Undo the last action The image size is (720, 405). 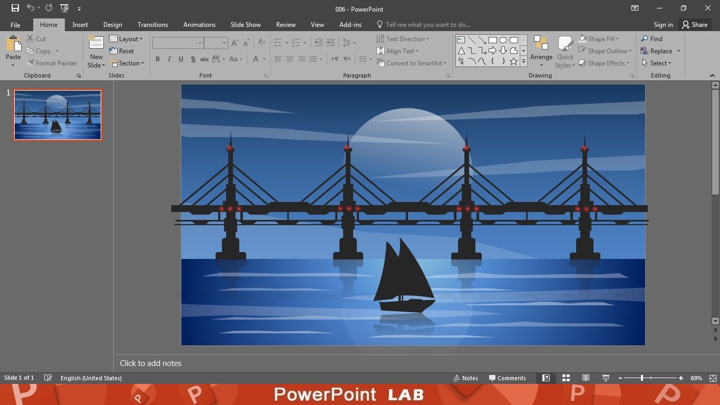pos(31,8)
